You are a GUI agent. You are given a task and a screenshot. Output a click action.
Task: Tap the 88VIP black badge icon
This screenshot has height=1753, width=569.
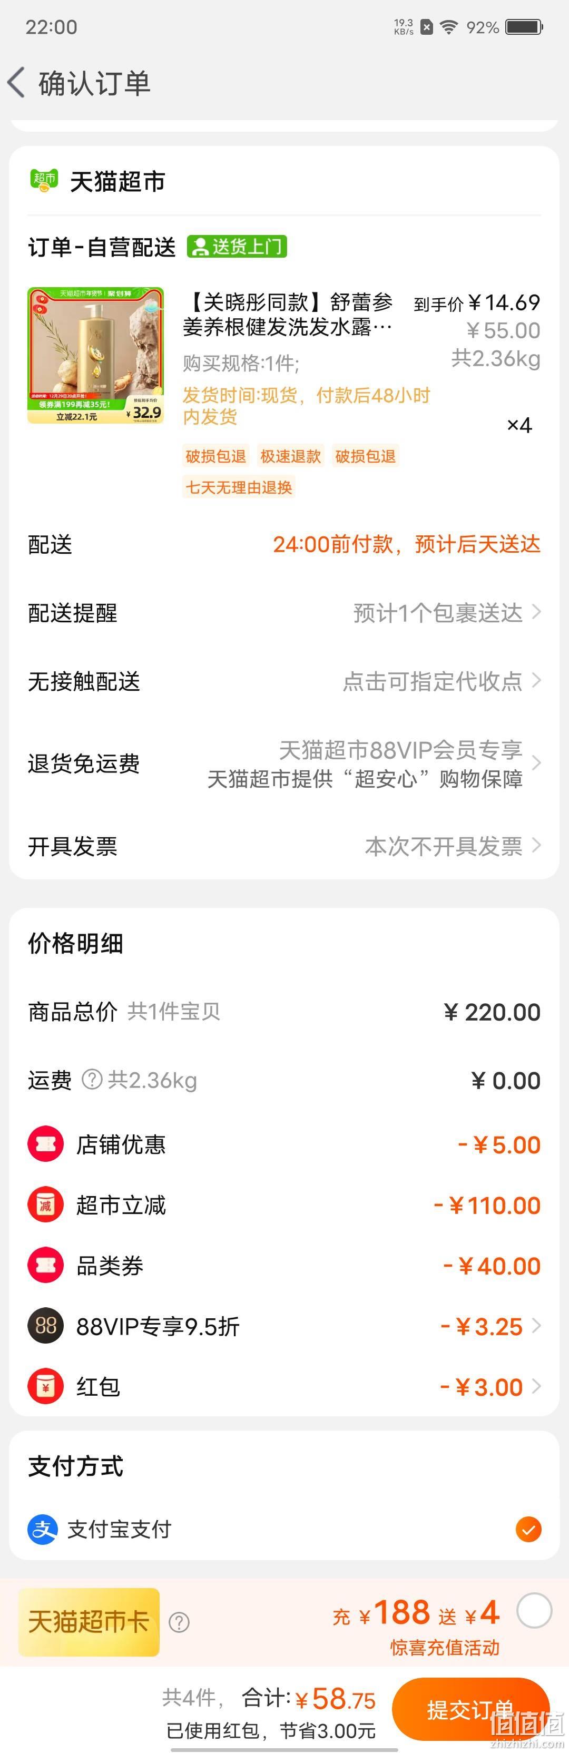[46, 1326]
